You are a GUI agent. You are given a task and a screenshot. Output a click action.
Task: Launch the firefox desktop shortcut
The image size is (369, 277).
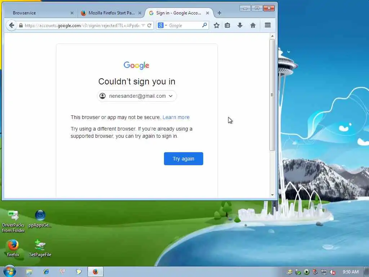(13, 248)
